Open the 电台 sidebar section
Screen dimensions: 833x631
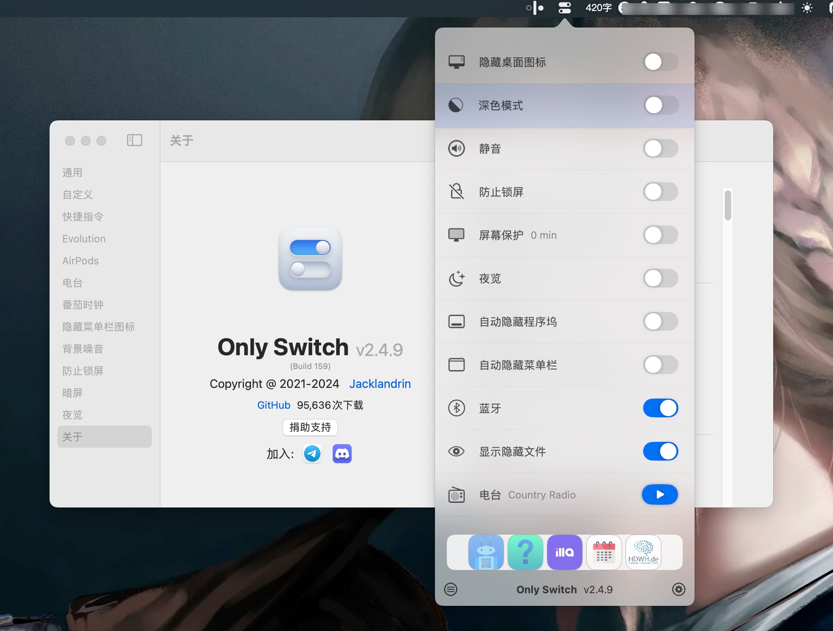click(x=72, y=283)
